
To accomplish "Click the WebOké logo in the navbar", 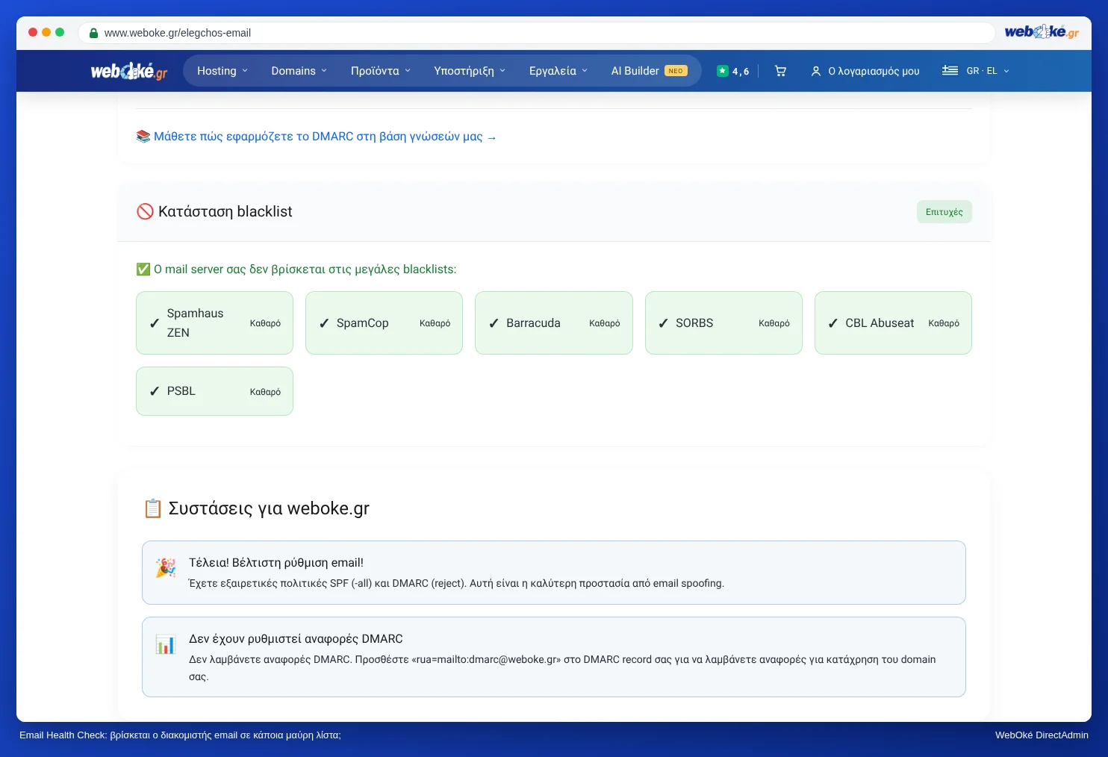I will point(129,71).
